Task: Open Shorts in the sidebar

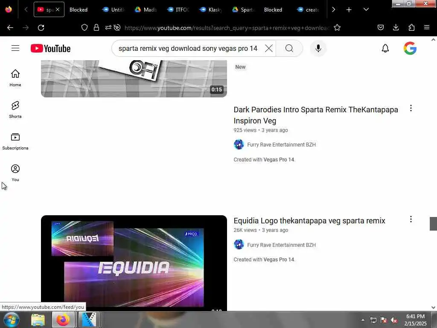Action: (15, 110)
